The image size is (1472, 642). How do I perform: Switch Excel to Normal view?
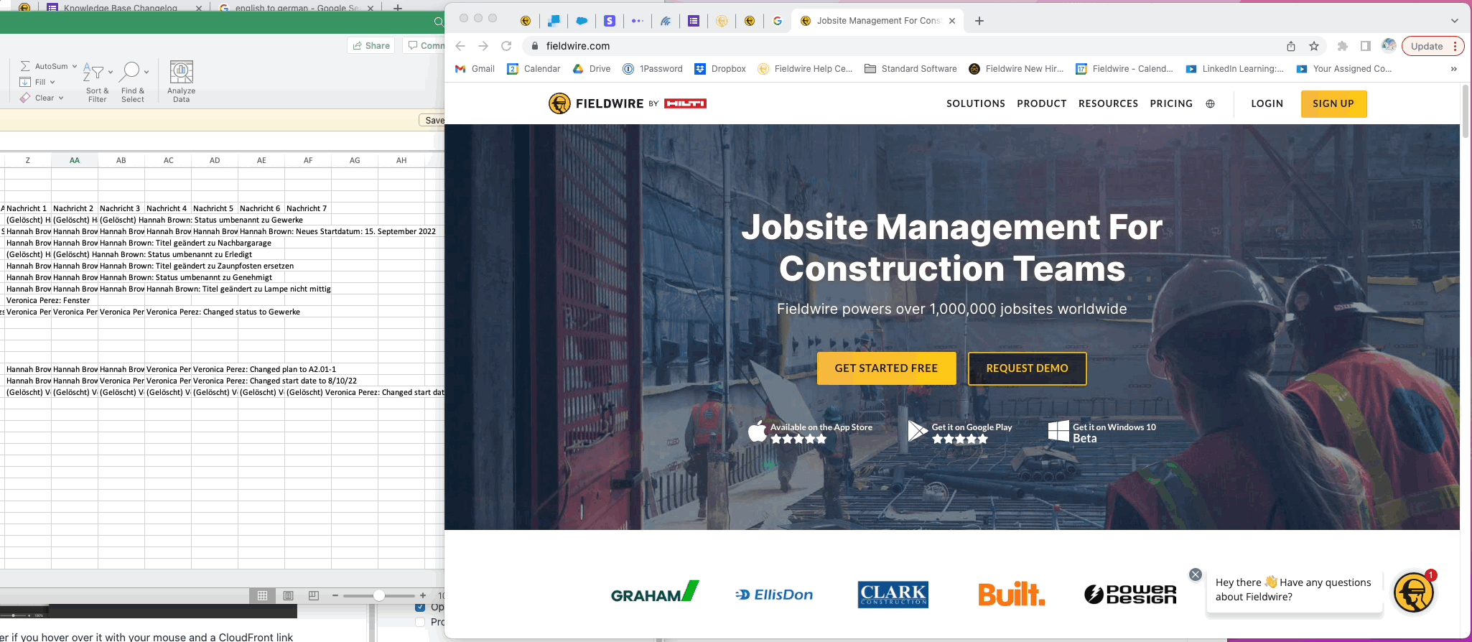[263, 595]
